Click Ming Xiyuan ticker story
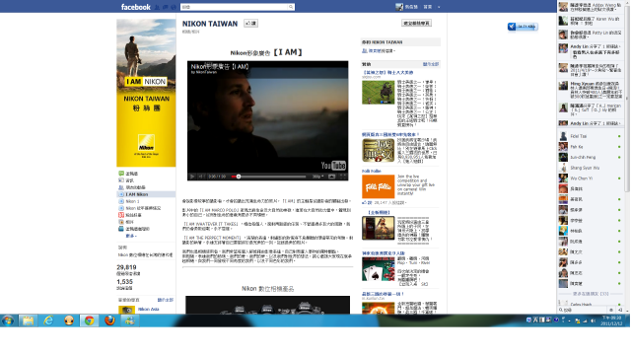 [x=590, y=90]
